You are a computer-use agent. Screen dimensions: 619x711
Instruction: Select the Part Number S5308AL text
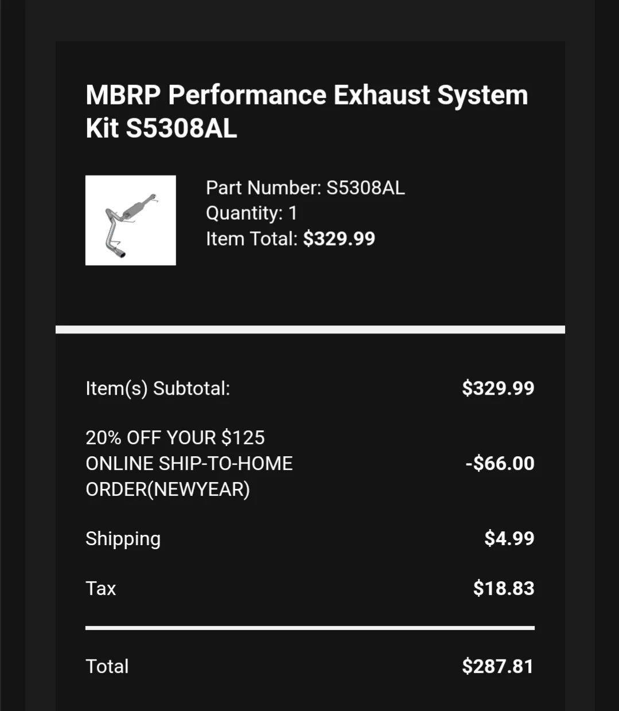305,188
